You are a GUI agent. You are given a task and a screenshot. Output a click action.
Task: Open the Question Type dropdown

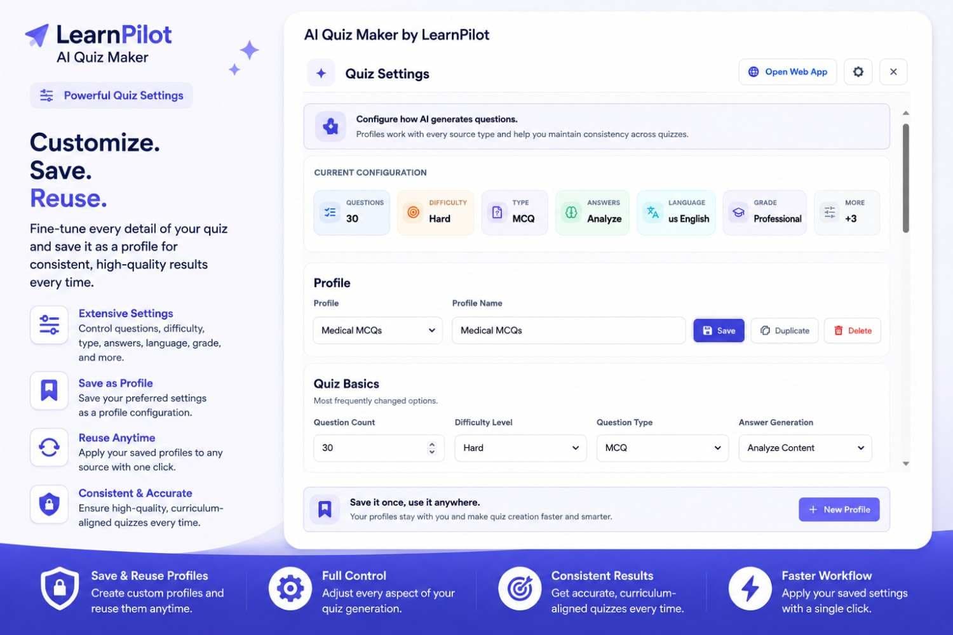point(662,448)
